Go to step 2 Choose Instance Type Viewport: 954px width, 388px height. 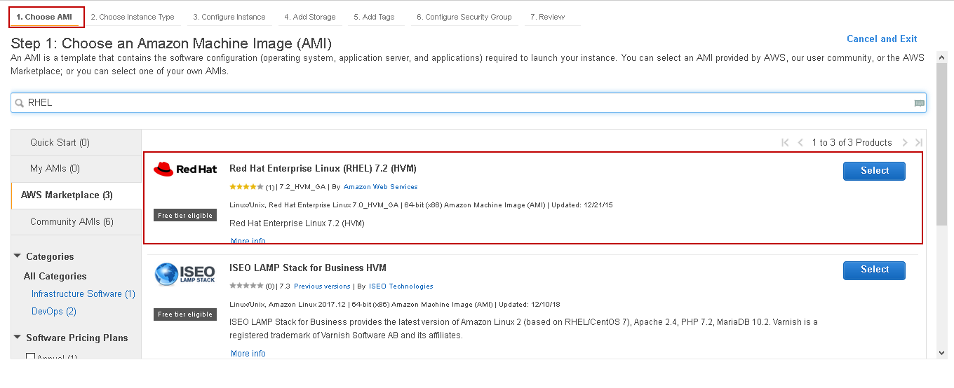point(132,17)
